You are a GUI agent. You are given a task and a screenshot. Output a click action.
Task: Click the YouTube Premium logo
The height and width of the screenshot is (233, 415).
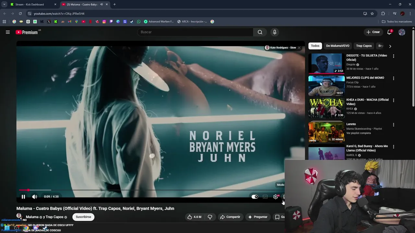(27, 32)
